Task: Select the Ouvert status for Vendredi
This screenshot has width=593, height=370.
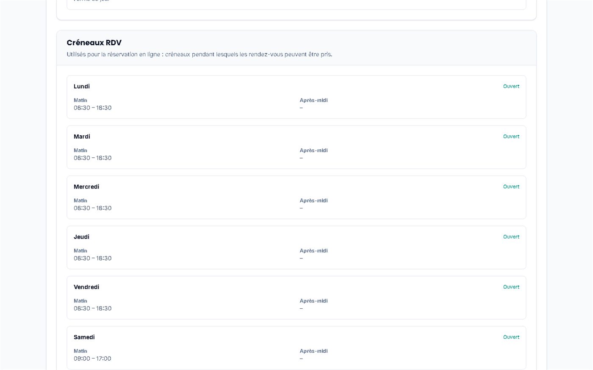Action: (511, 287)
